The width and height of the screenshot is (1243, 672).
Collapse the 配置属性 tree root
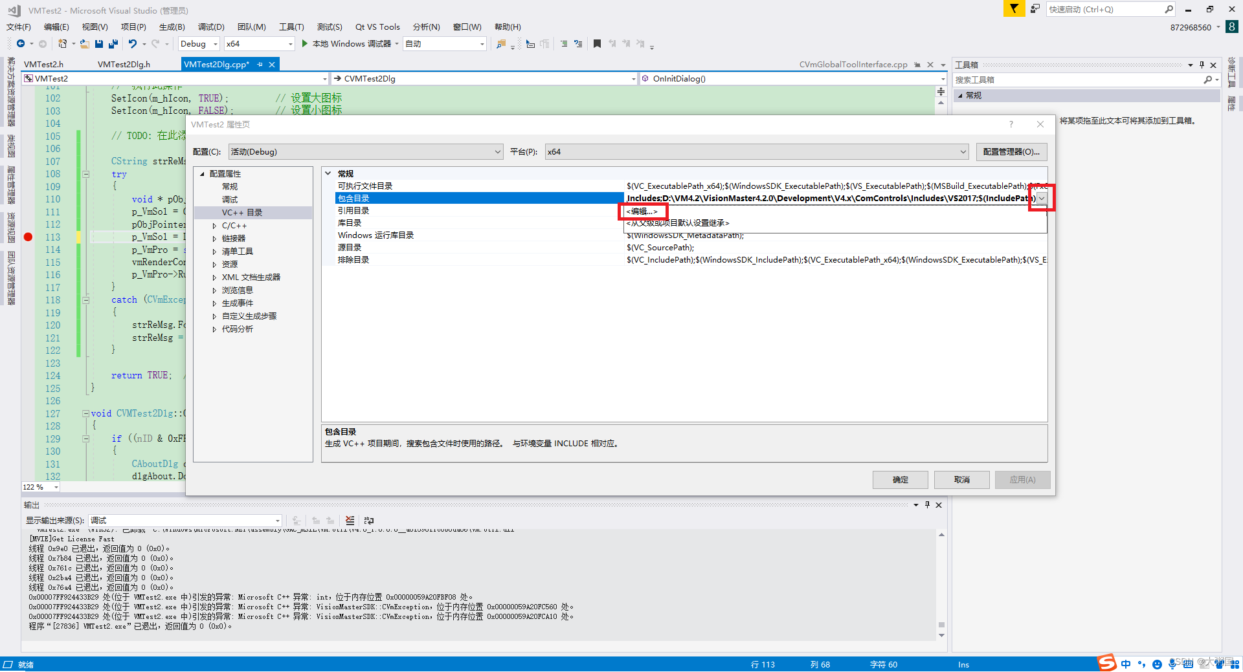202,174
